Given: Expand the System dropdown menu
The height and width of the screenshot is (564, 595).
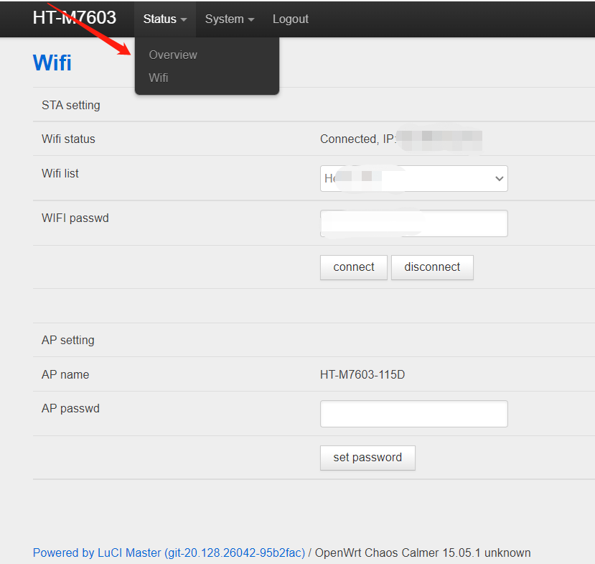Looking at the screenshot, I should pos(229,19).
